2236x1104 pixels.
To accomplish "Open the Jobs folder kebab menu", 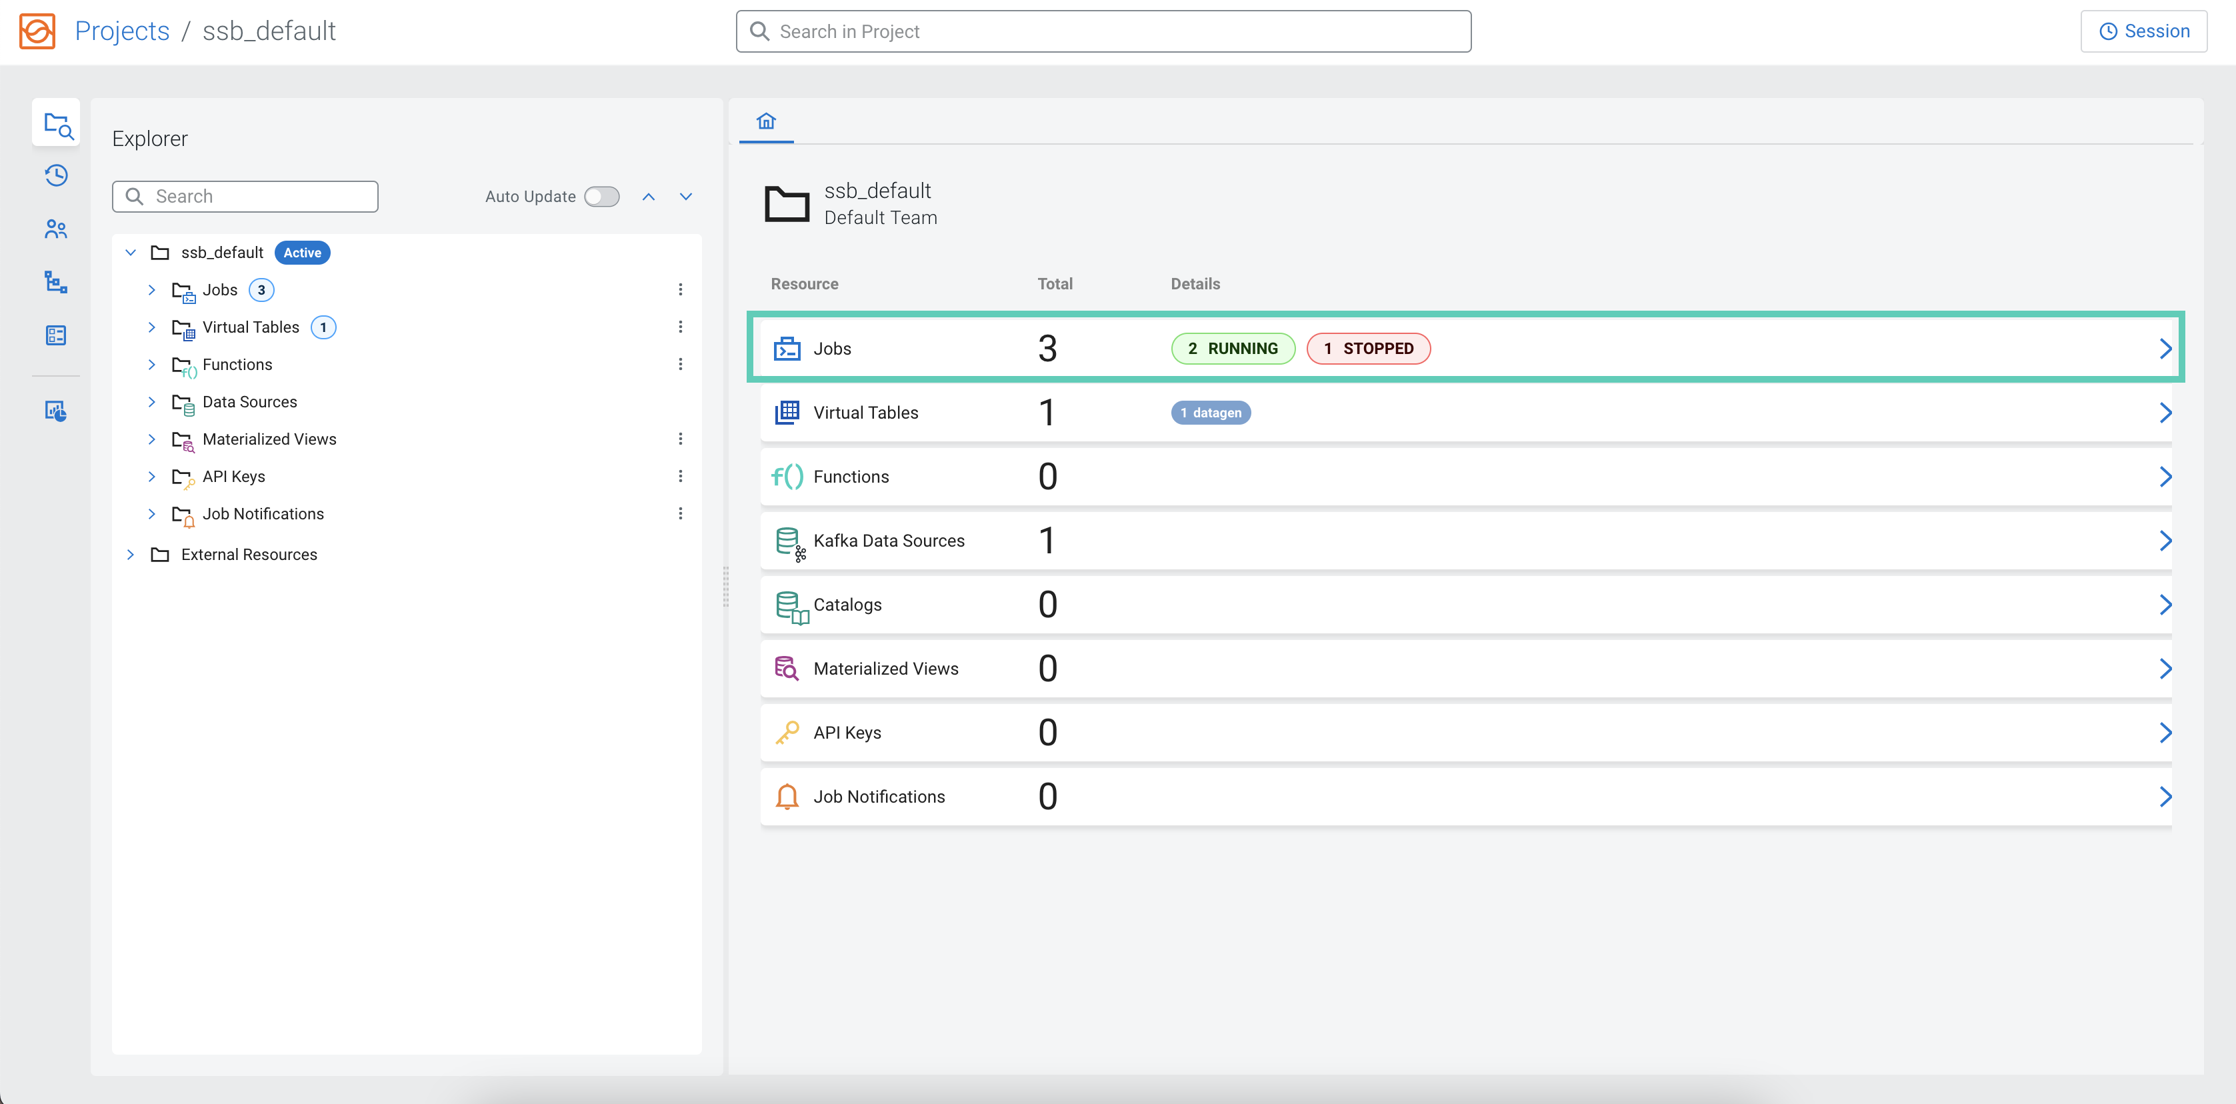I will (x=681, y=290).
